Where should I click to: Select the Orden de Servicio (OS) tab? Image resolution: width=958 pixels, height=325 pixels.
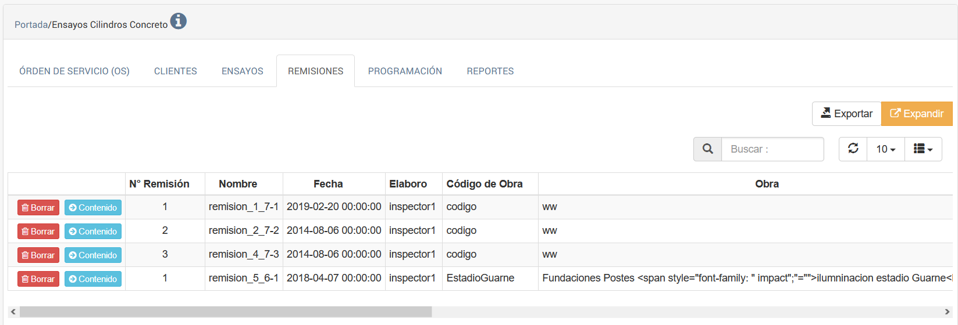(x=74, y=71)
